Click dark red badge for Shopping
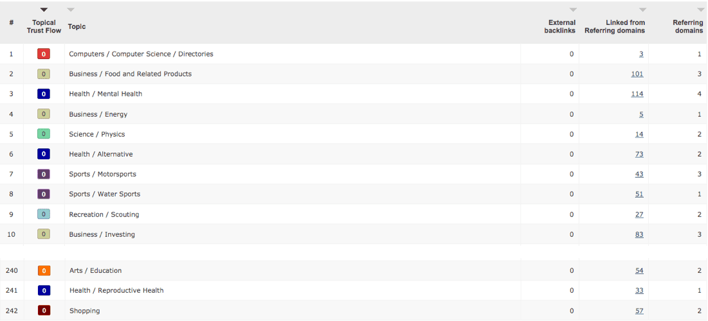Image resolution: width=708 pixels, height=321 pixels. click(44, 311)
